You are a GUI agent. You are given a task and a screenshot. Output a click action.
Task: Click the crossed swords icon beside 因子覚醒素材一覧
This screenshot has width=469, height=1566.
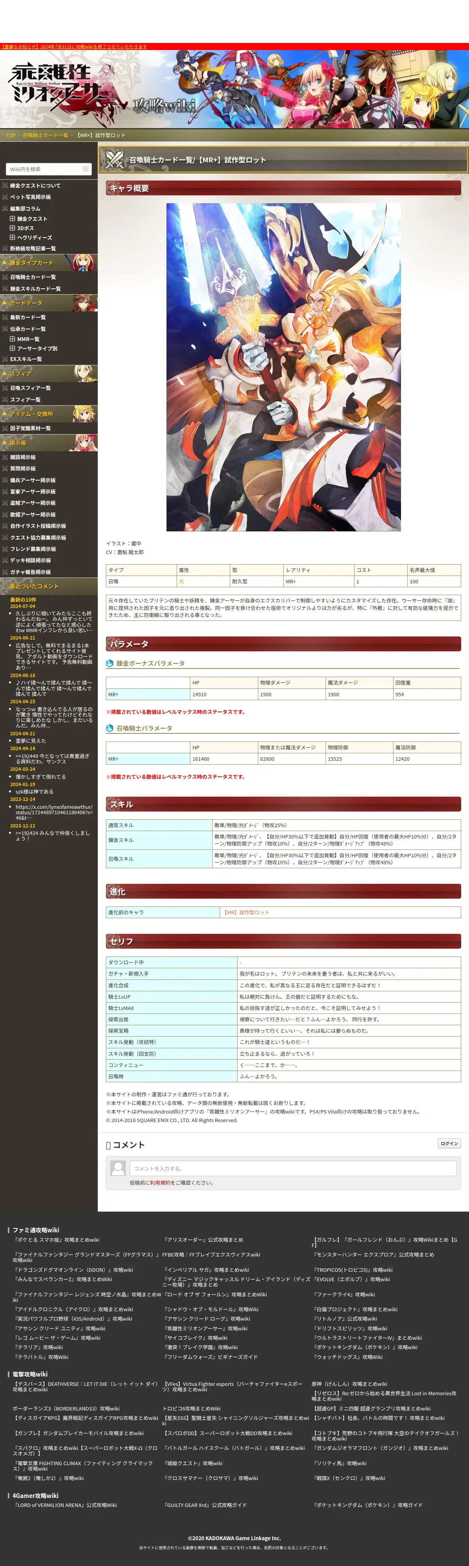tap(5, 429)
